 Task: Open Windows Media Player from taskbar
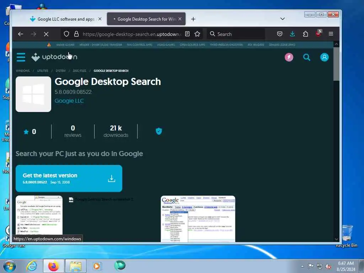click(97, 266)
